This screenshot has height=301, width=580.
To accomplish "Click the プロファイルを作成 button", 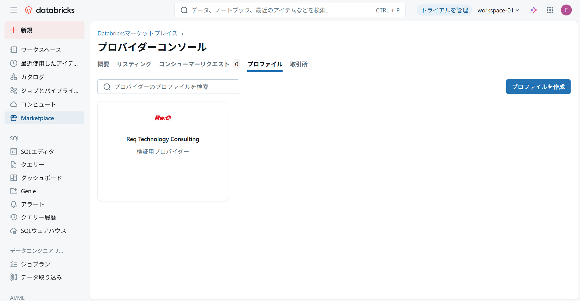I will 538,87.
